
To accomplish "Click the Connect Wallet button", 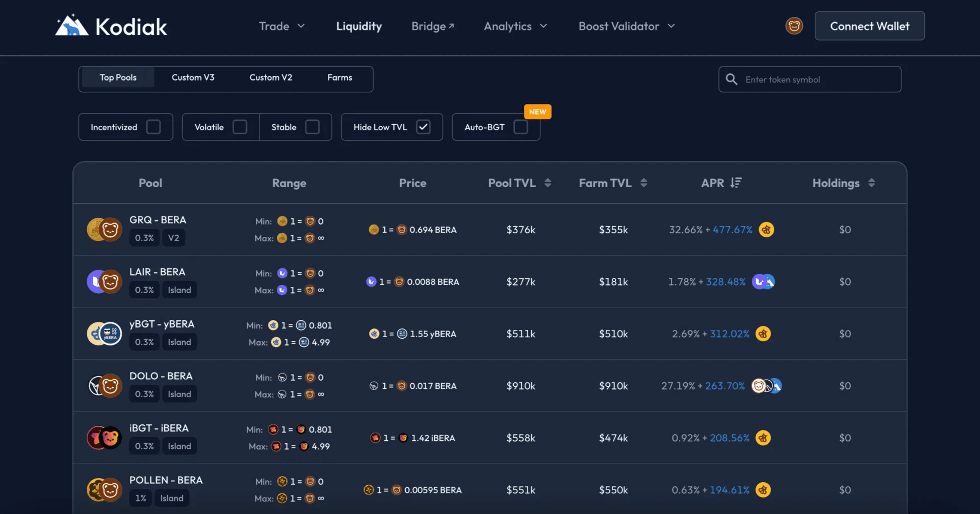I will [x=870, y=26].
